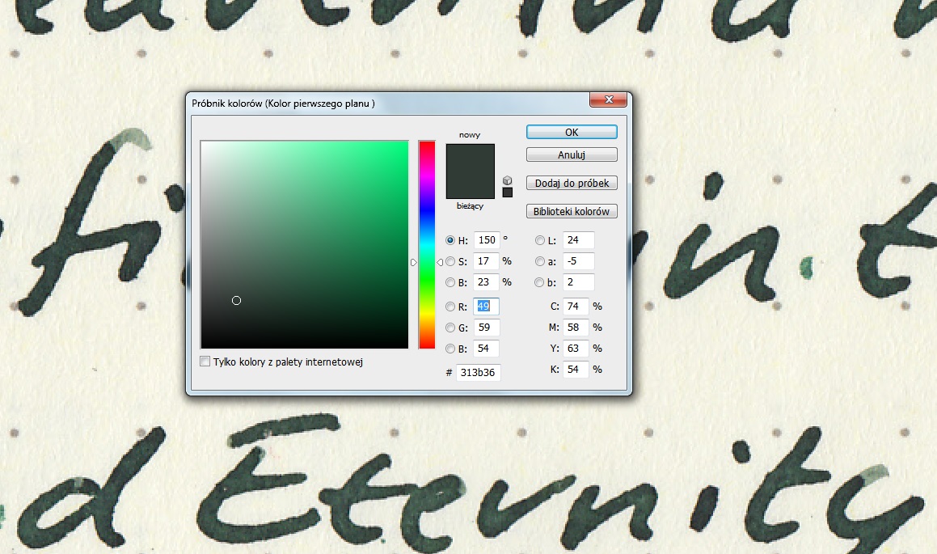Click the K black percentage field

578,370
